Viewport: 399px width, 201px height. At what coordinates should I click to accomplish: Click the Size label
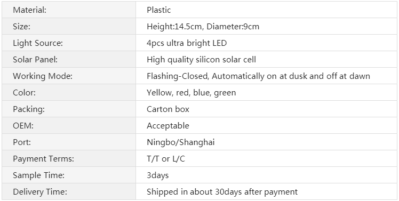pos(22,27)
